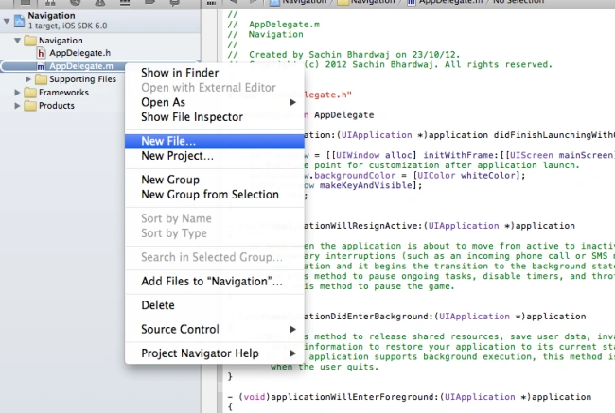Expand the Supporting Files group triangle
Image resolution: width=615 pixels, height=413 pixels.
[27, 79]
